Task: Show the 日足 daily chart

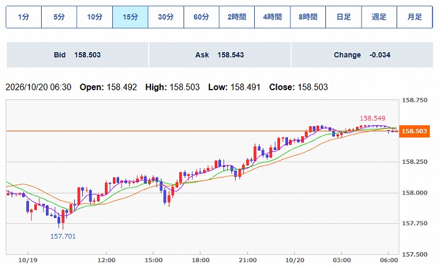Action: pyautogui.click(x=343, y=17)
